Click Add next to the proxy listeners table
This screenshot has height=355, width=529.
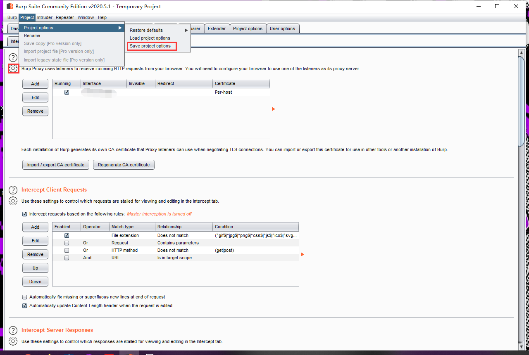pyautogui.click(x=35, y=84)
